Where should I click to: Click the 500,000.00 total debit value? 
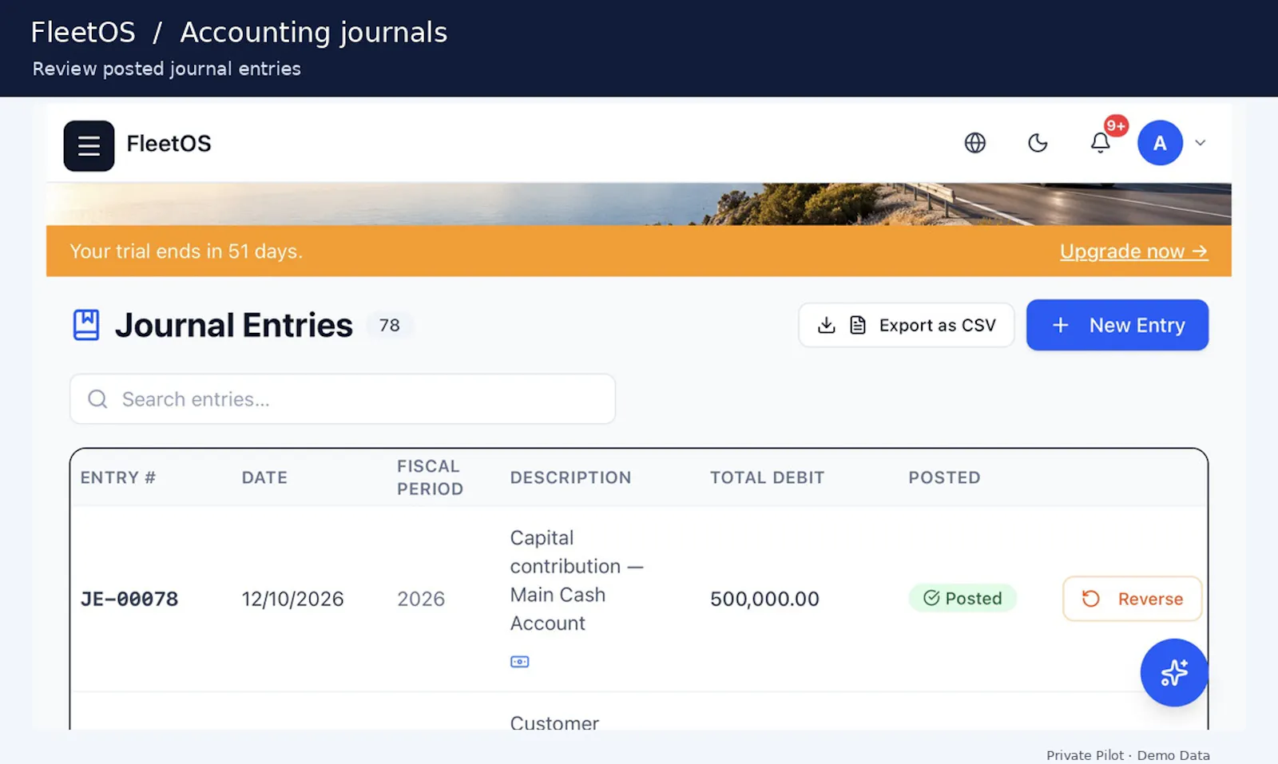click(x=764, y=599)
